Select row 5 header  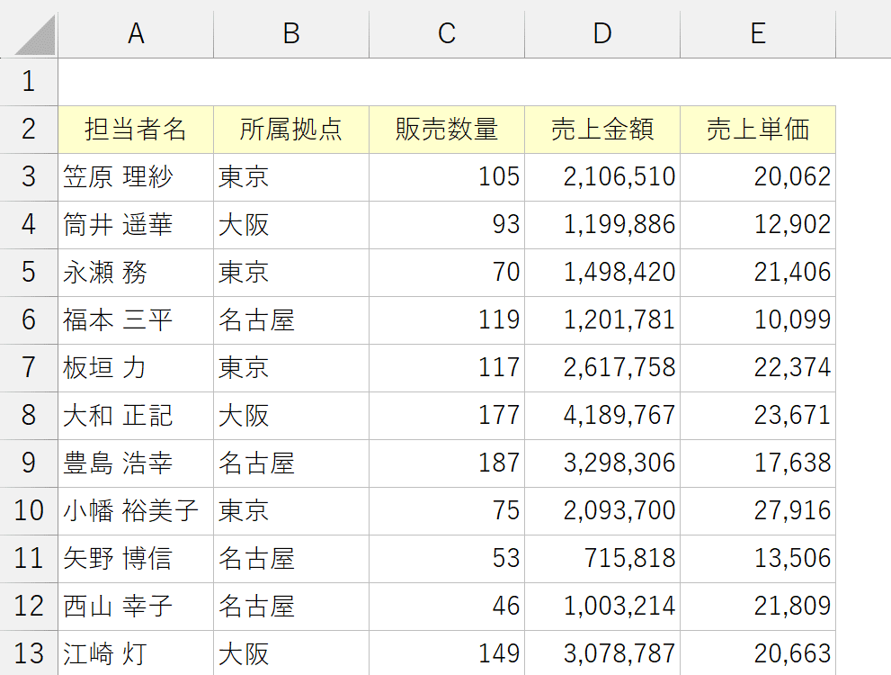tap(29, 273)
